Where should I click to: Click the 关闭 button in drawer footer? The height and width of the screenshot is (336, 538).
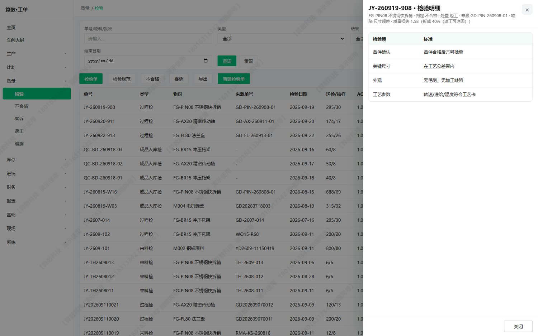[x=518, y=326]
